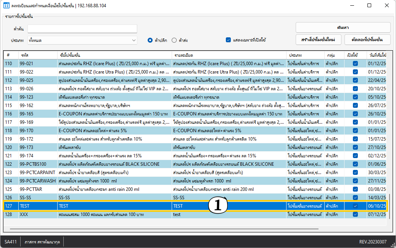Sort by the ชื่อโปรโมชั่น column header
This screenshot has width=396, height=248.
114,55
